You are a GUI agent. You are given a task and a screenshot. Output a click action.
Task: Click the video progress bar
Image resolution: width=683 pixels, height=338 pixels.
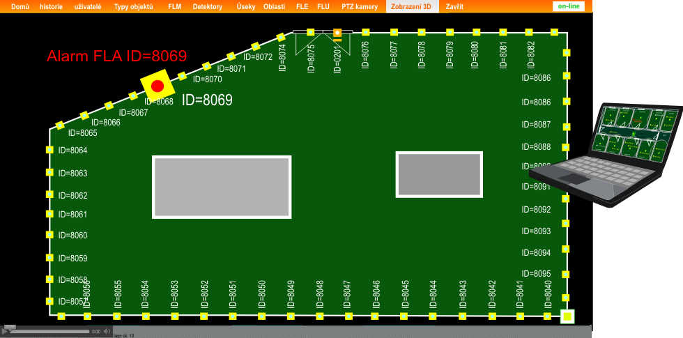(49, 332)
